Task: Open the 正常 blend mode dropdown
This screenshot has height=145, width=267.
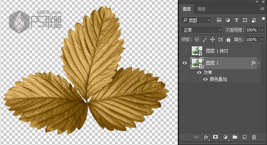Action: tap(201, 30)
